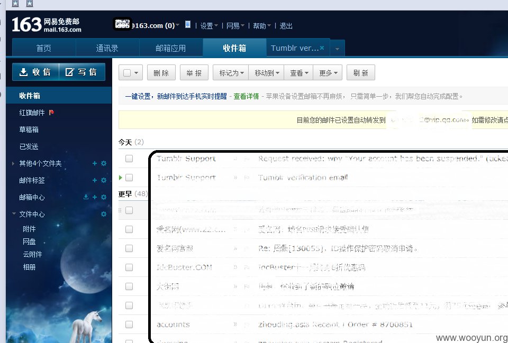
Task: Open the 查看 dropdown
Action: click(298, 73)
